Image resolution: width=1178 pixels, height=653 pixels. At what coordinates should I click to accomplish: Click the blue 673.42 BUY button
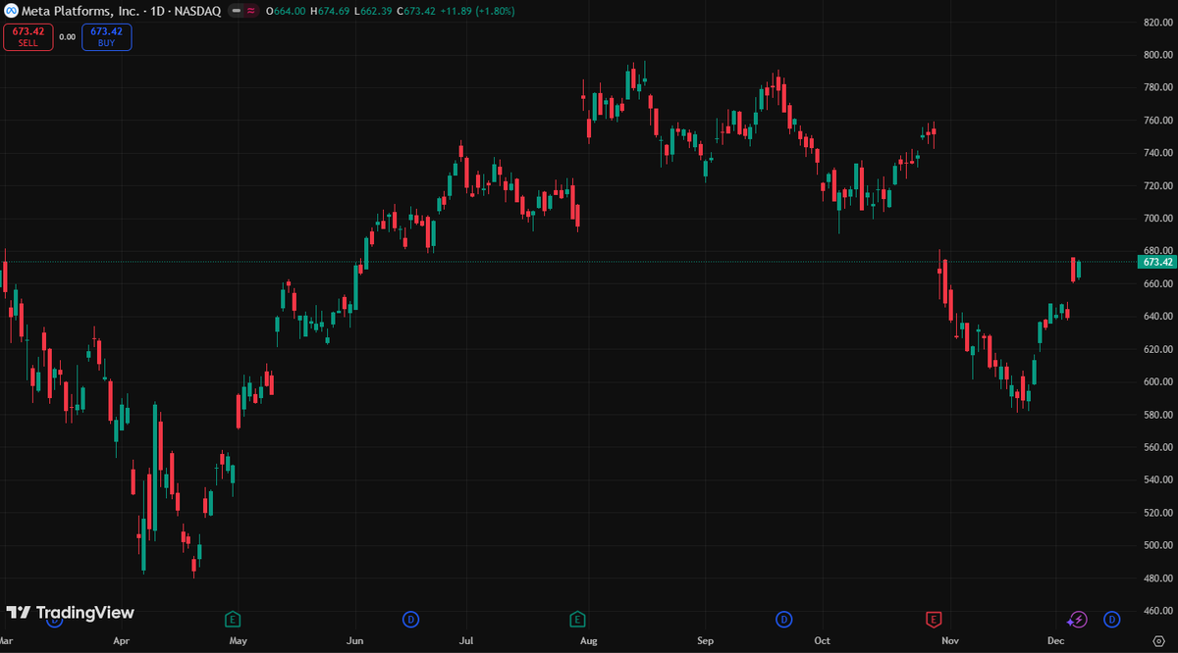click(106, 37)
